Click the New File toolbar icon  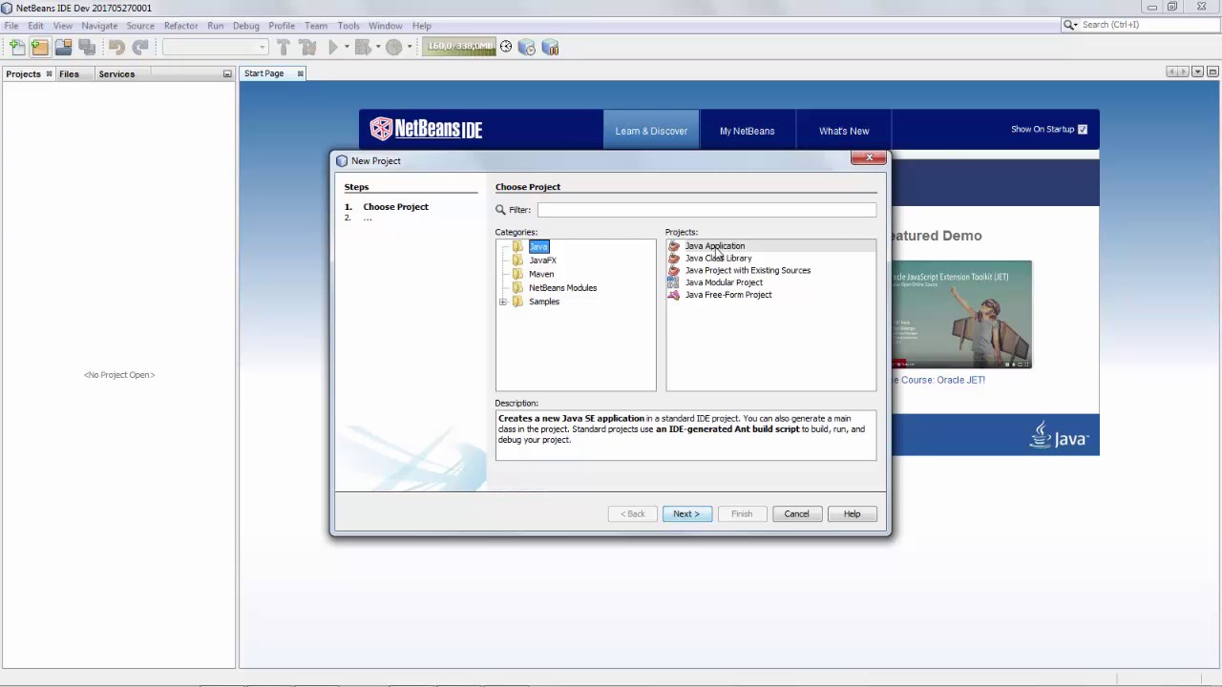coord(16,47)
